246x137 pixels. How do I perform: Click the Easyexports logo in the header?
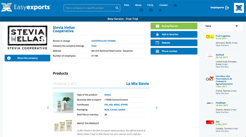26,7
